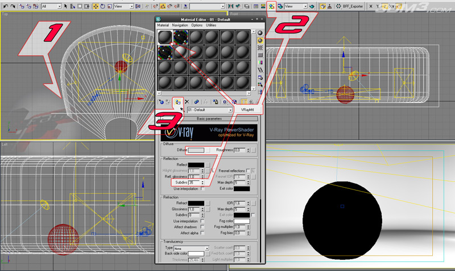Check the Affect shadows option
The height and width of the screenshot is (271, 455).
click(x=202, y=227)
